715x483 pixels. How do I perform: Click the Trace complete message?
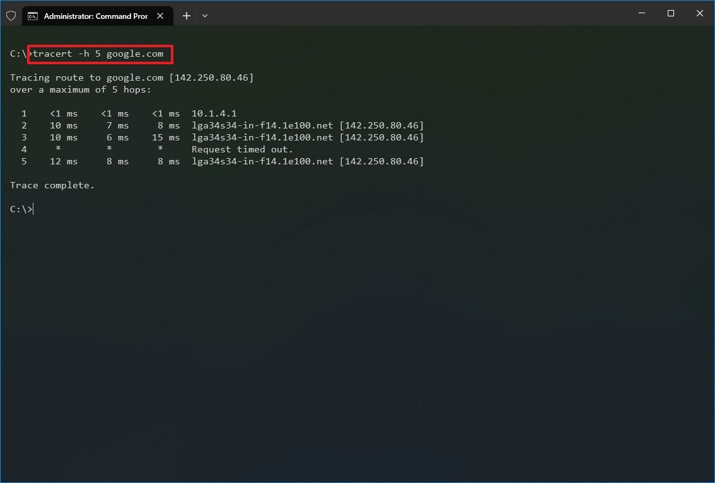pyautogui.click(x=52, y=185)
